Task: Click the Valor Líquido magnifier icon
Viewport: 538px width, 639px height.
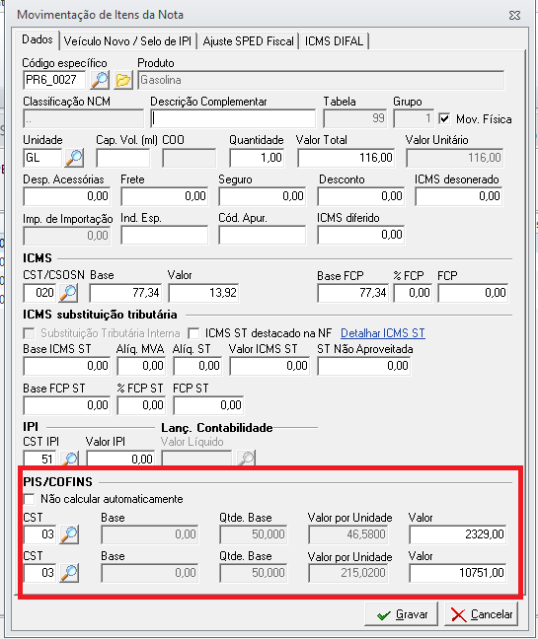Action: coord(247,459)
